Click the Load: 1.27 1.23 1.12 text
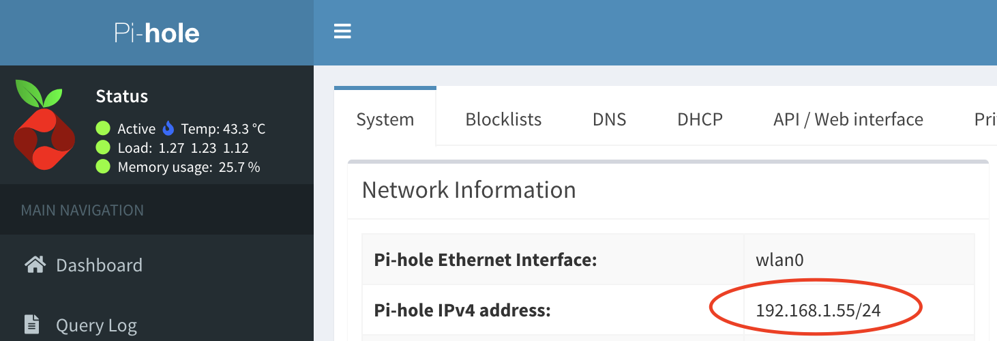This screenshot has width=997, height=341. [183, 147]
